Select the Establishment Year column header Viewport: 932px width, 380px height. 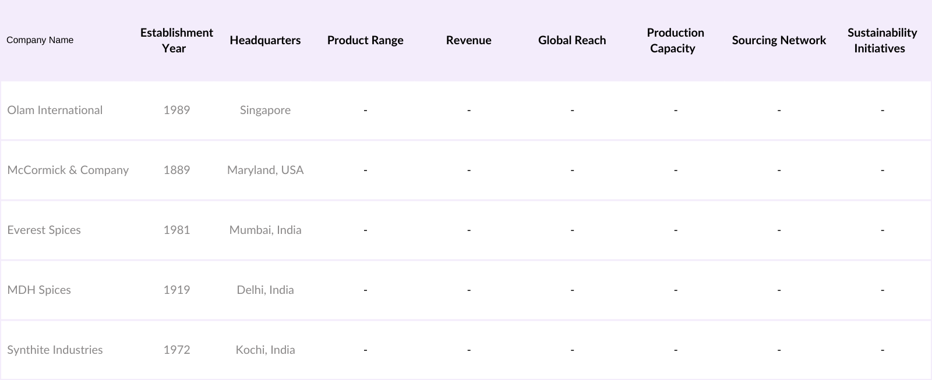click(176, 40)
